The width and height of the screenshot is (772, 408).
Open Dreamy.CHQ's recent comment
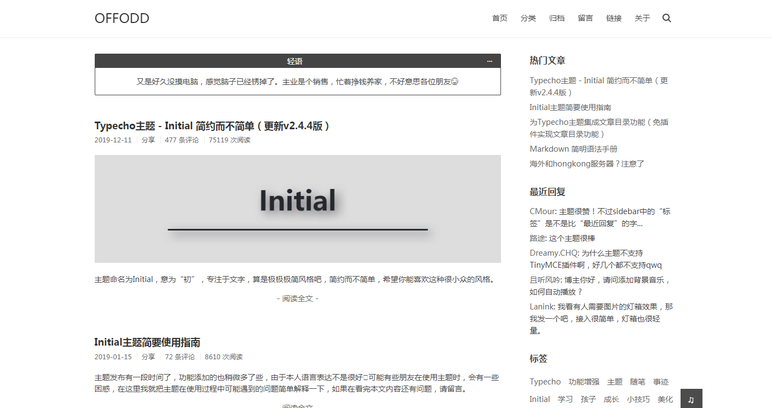[x=596, y=259]
